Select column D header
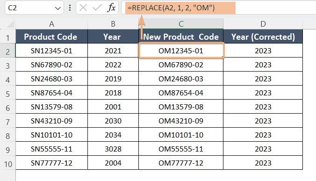This screenshot has width=316, height=181. click(x=263, y=24)
